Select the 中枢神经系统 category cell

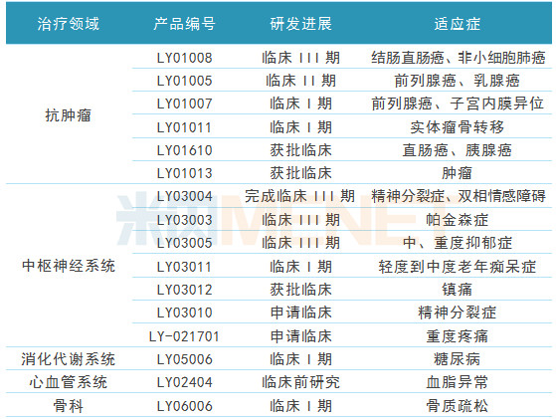click(x=69, y=266)
